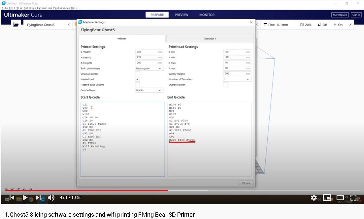Open the Build plate shape dropdown

coord(149,68)
